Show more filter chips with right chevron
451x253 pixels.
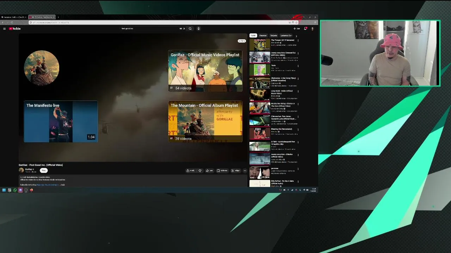(x=296, y=36)
